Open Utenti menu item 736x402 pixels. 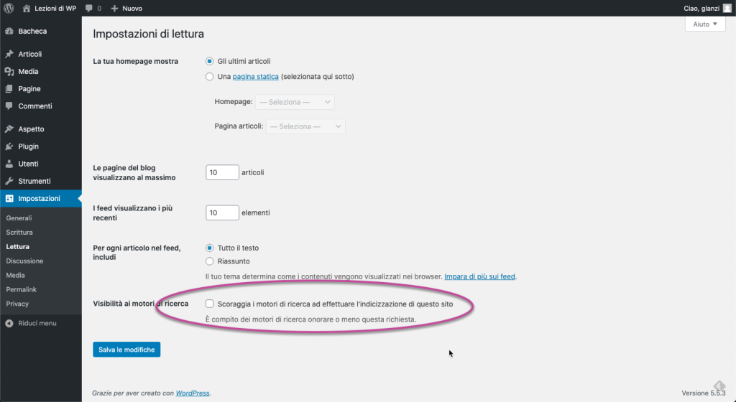(28, 164)
